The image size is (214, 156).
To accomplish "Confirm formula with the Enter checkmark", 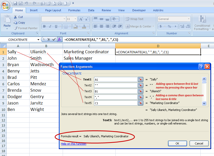I will coord(54,39).
